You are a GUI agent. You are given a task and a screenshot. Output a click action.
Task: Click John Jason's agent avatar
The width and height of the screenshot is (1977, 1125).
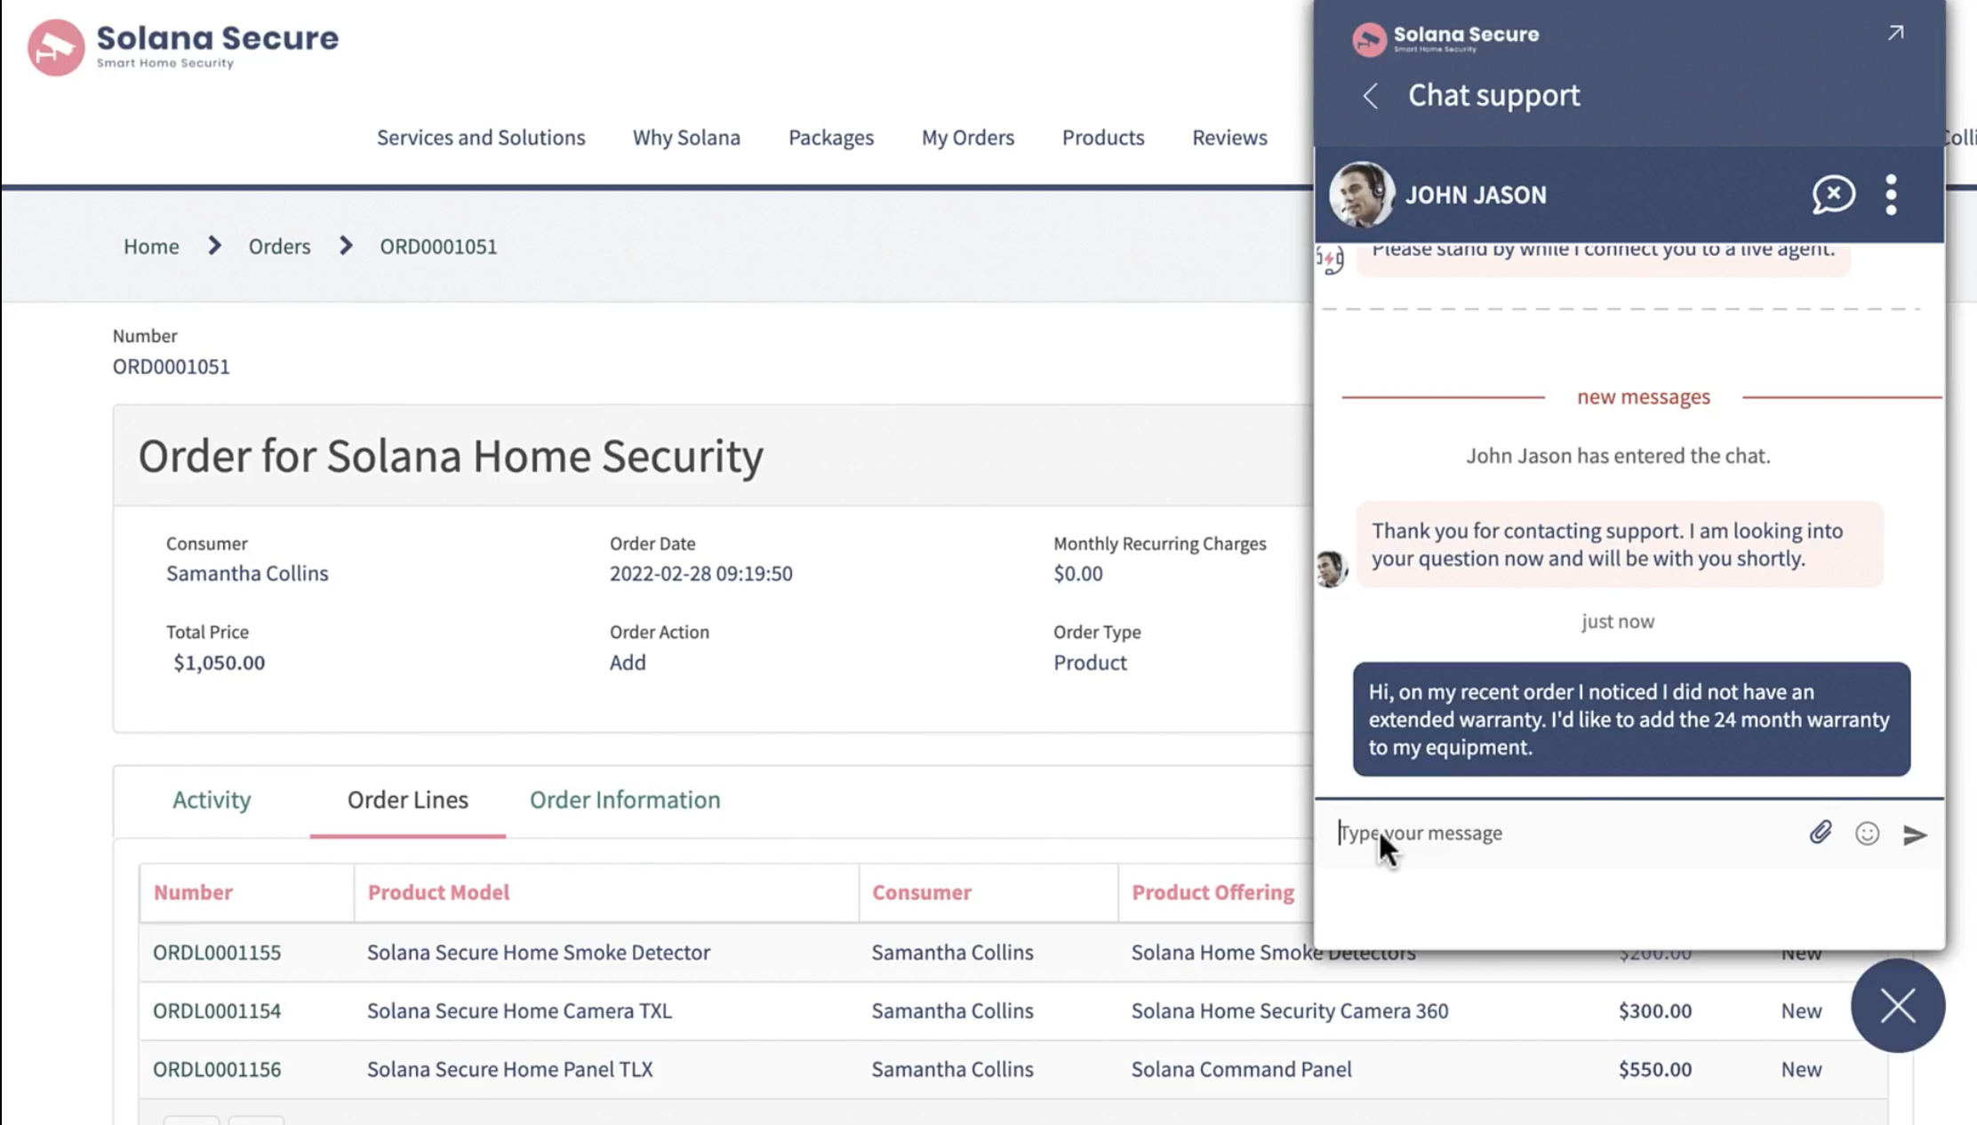1360,194
